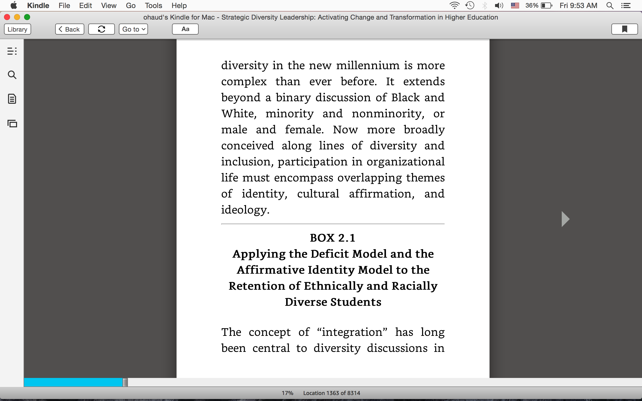
Task: Open the Tools menu
Action: [x=153, y=6]
